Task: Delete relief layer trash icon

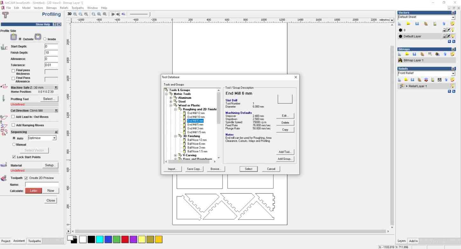Action: (x=446, y=80)
